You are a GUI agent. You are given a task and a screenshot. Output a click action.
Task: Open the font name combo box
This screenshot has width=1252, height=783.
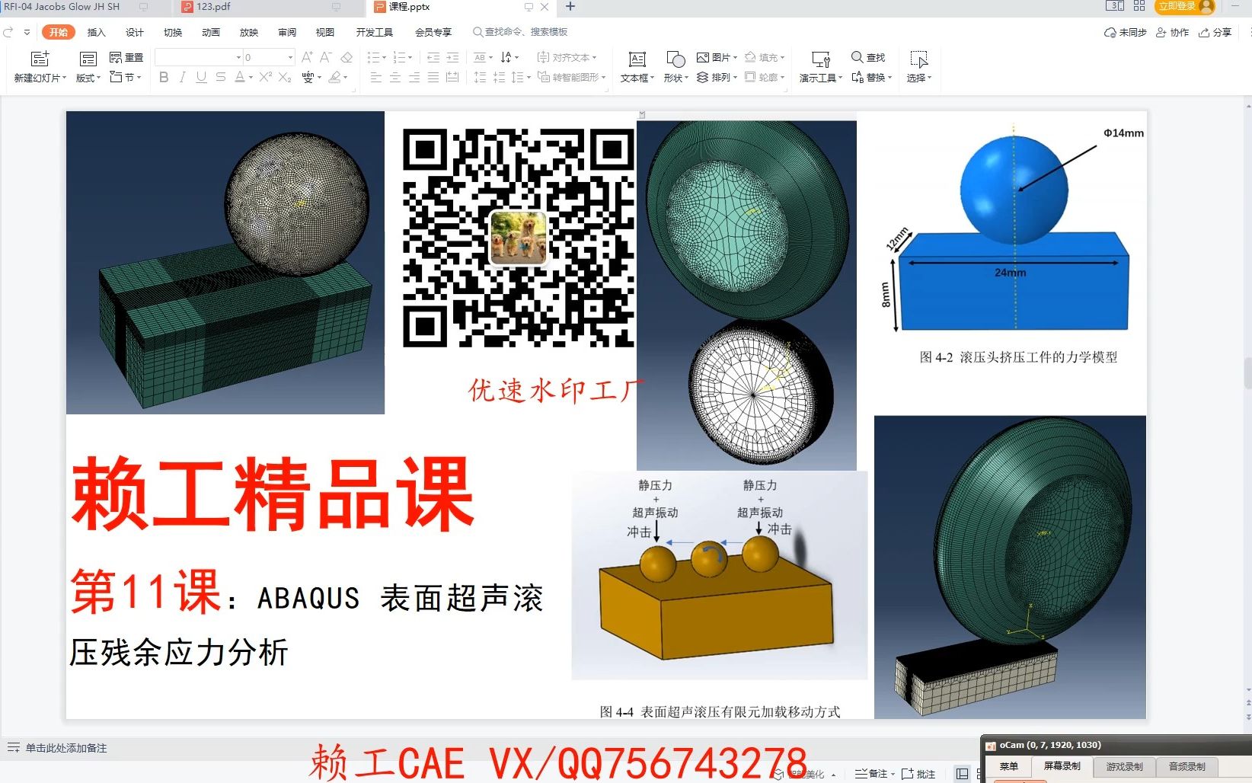pyautogui.click(x=199, y=57)
